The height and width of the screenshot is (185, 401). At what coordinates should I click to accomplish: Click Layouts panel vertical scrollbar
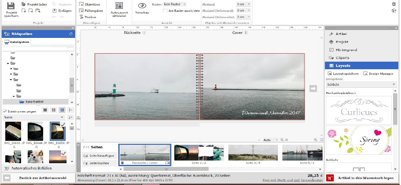point(395,109)
